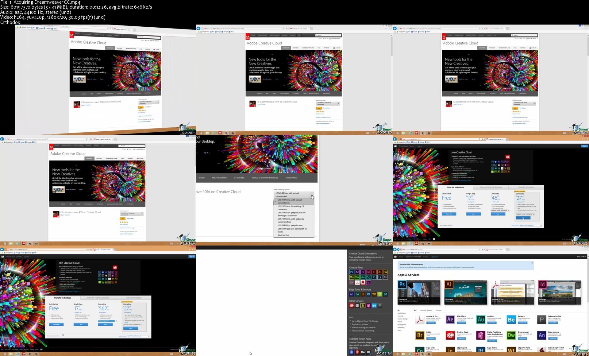Click the Behance Be icon in the Download Center list
This screenshot has height=356, width=589.
(511, 319)
